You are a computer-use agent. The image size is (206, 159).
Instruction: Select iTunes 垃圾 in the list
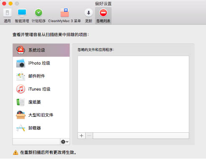[41, 89]
